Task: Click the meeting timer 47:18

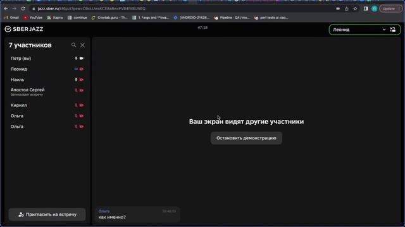Action: pos(202,28)
